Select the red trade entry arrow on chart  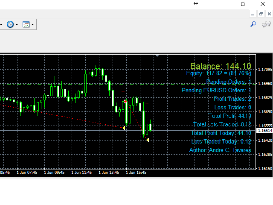click(125, 102)
